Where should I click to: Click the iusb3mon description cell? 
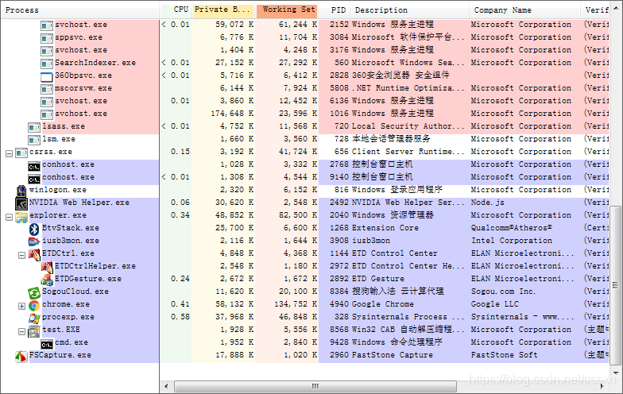(x=370, y=241)
